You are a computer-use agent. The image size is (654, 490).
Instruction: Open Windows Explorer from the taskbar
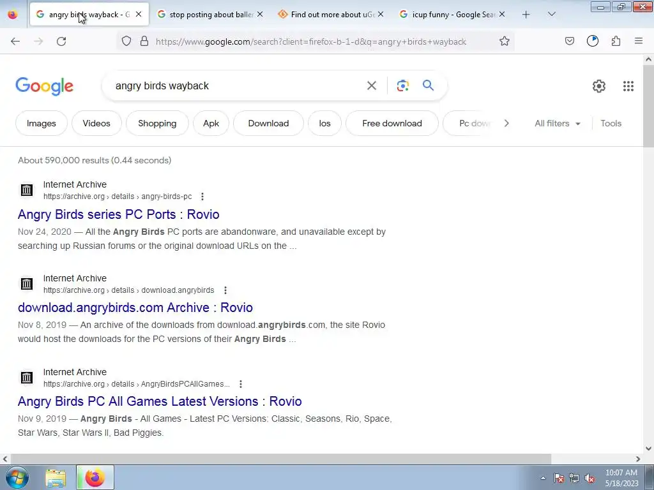56,478
